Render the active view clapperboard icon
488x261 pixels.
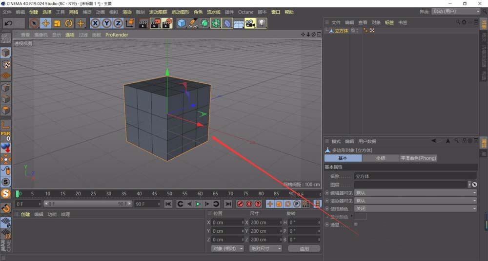pyautogui.click(x=143, y=23)
